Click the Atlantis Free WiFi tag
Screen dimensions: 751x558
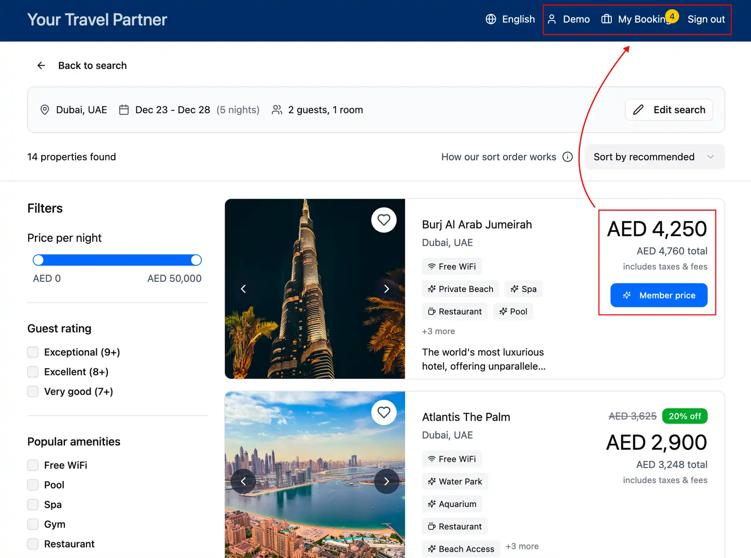tap(452, 459)
